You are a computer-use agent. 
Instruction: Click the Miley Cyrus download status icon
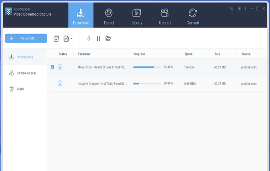click(60, 67)
